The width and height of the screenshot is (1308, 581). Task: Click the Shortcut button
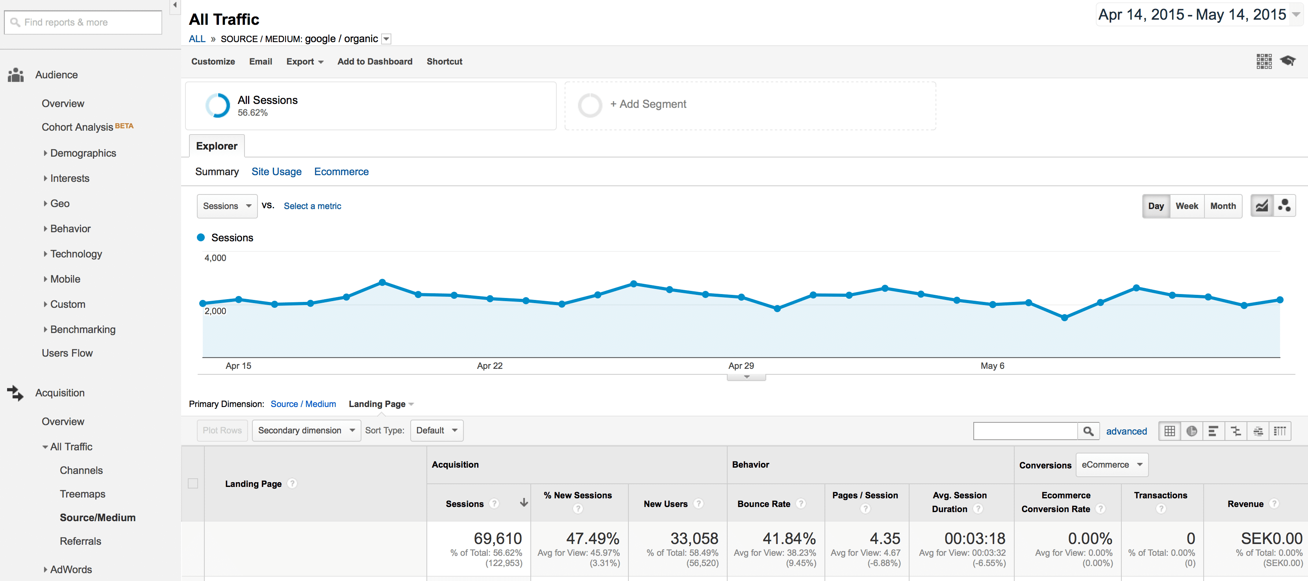tap(444, 61)
